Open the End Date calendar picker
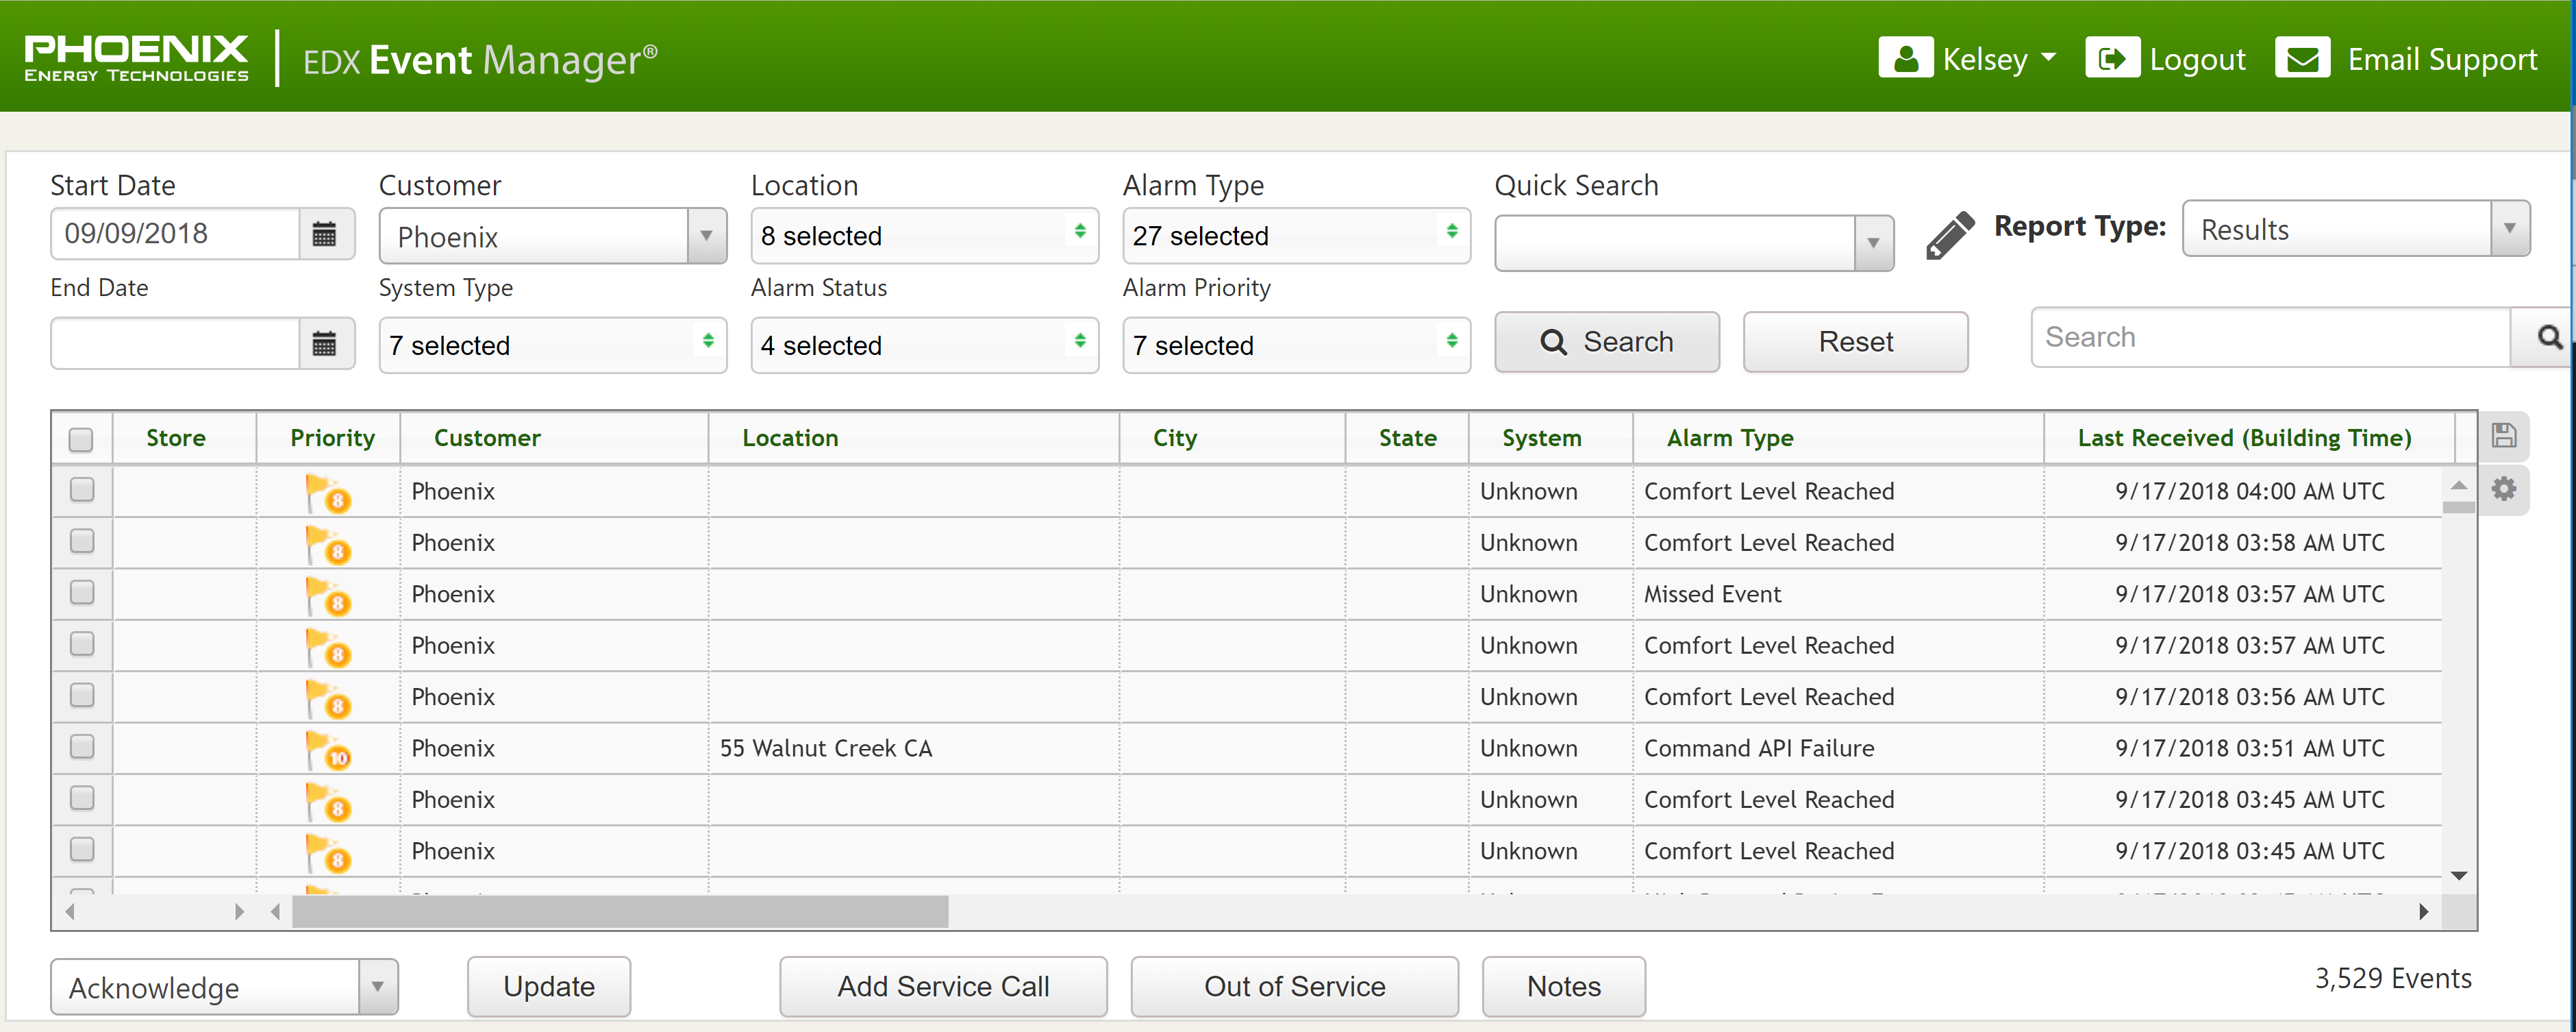The width and height of the screenshot is (2576, 1032). click(324, 344)
